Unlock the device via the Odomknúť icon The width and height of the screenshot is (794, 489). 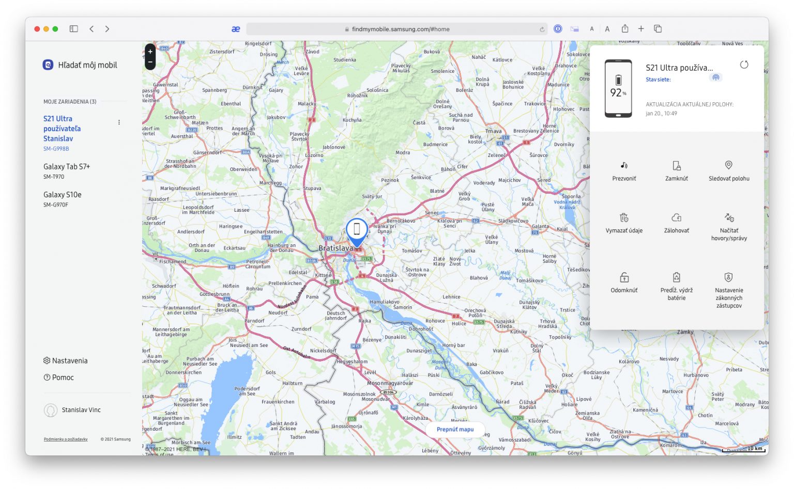pyautogui.click(x=624, y=277)
